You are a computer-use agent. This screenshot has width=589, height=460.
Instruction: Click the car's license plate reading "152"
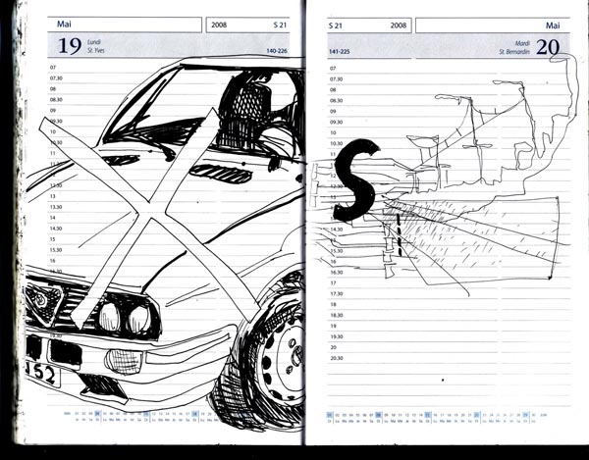pyautogui.click(x=42, y=373)
